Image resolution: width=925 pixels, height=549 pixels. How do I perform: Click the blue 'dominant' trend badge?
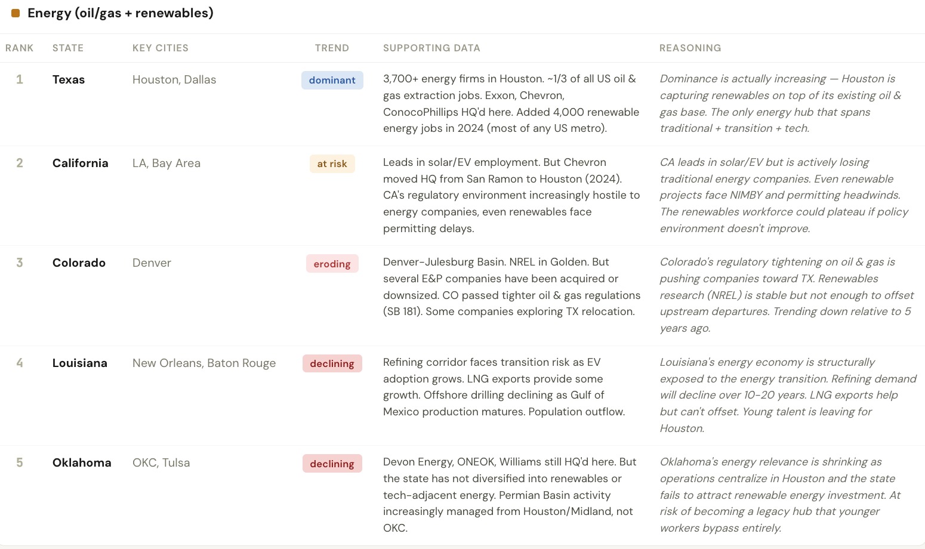click(x=332, y=81)
